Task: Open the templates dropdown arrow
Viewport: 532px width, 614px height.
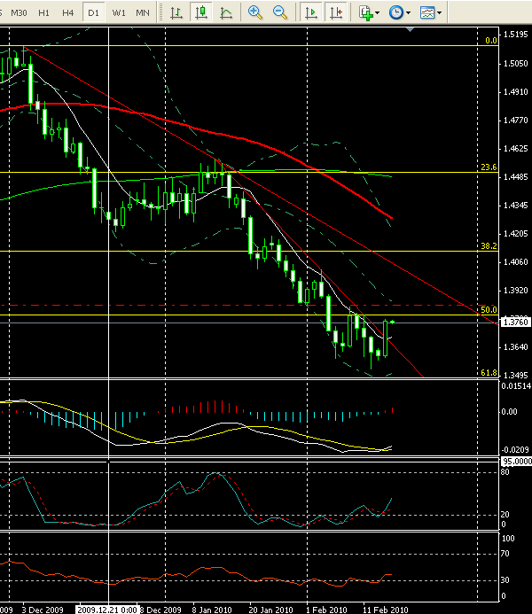Action: 439,13
